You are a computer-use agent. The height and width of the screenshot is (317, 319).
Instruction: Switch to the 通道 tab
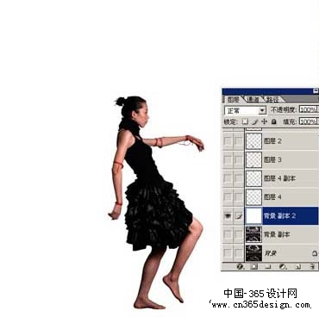pyautogui.click(x=253, y=99)
